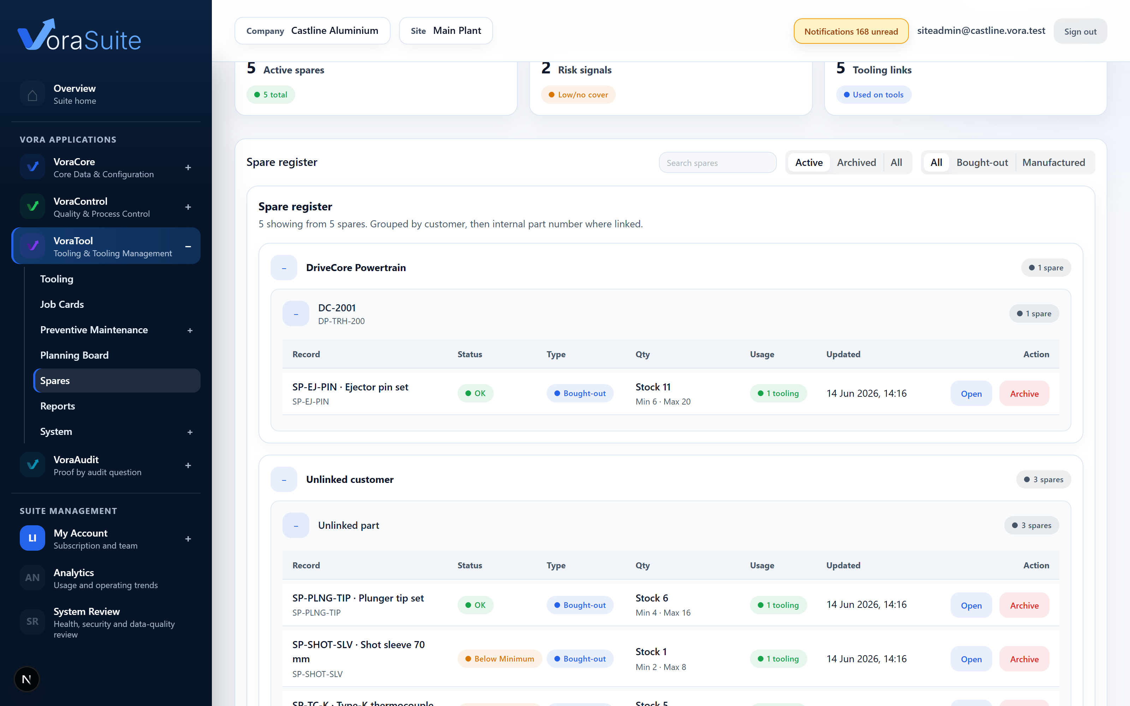The width and height of the screenshot is (1130, 706).
Task: Collapse the DriveCore Powertrain customer group
Action: coord(284,268)
